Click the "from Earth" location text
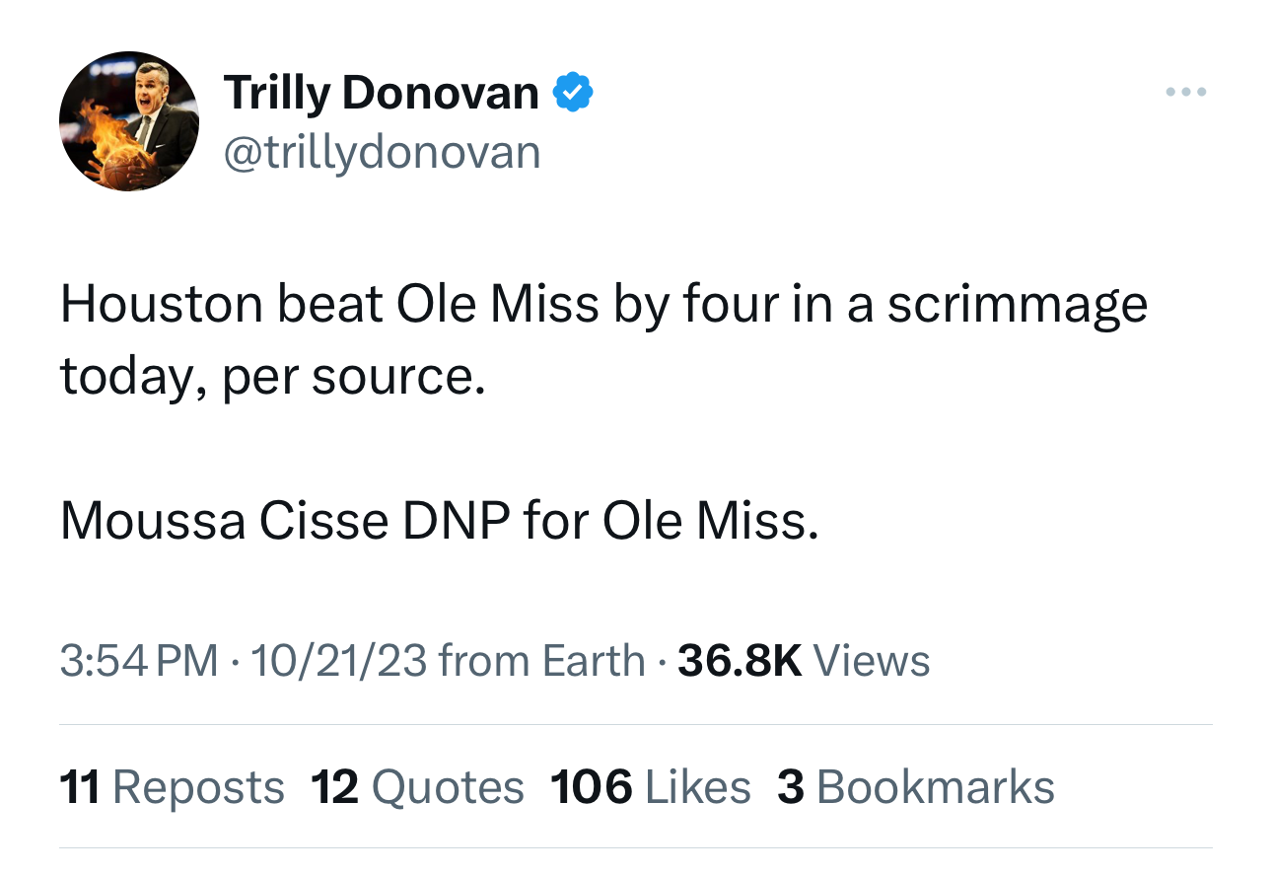This screenshot has width=1272, height=875. (x=541, y=660)
